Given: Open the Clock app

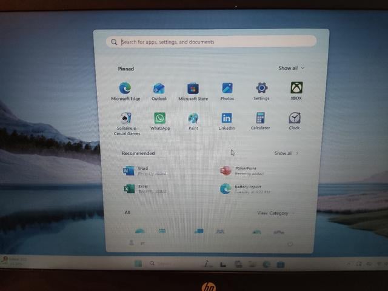Looking at the screenshot, I should (294, 121).
